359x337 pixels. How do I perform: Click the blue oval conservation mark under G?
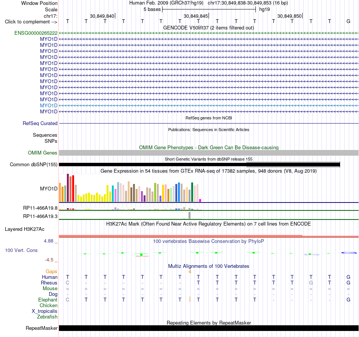(349, 253)
